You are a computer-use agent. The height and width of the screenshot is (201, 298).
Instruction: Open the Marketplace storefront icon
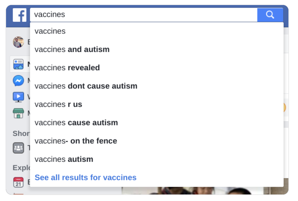[x=18, y=113]
